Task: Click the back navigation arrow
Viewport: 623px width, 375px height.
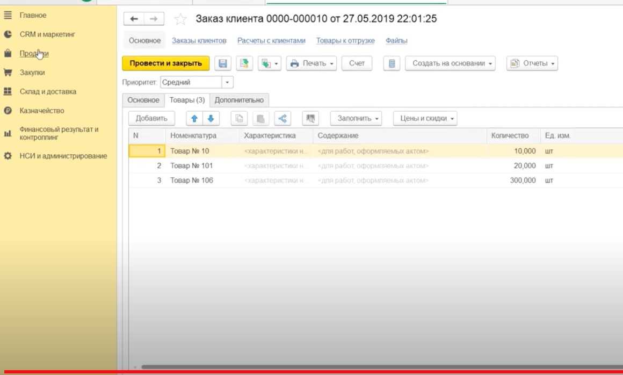Action: [134, 19]
